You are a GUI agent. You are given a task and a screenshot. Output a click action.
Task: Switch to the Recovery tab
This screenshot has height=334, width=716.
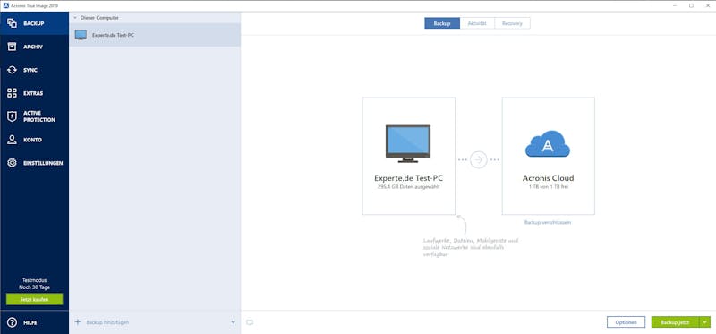pos(512,23)
